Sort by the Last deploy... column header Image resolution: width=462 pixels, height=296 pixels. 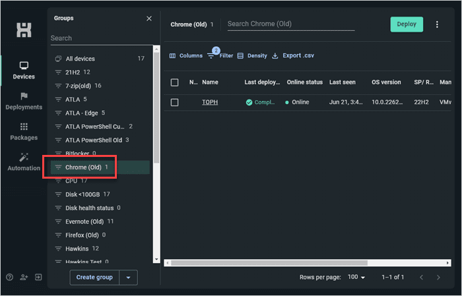[262, 82]
